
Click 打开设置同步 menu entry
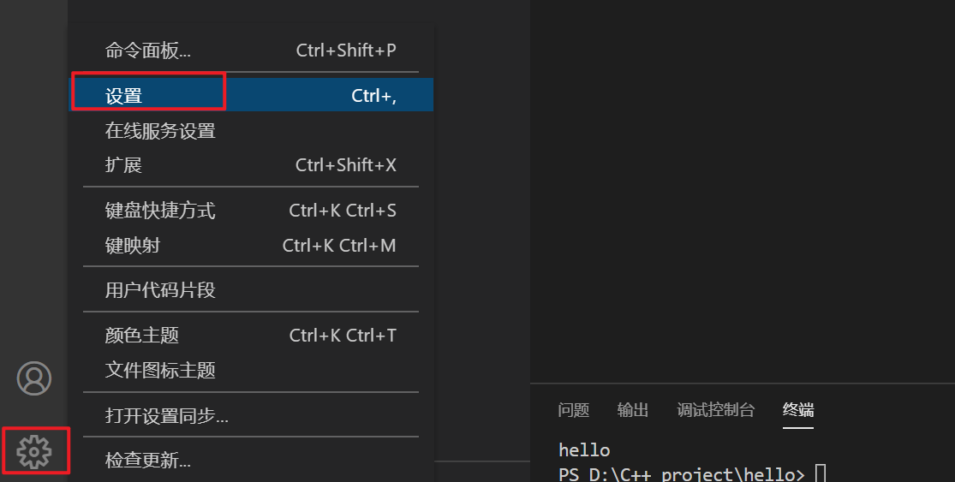coord(251,415)
